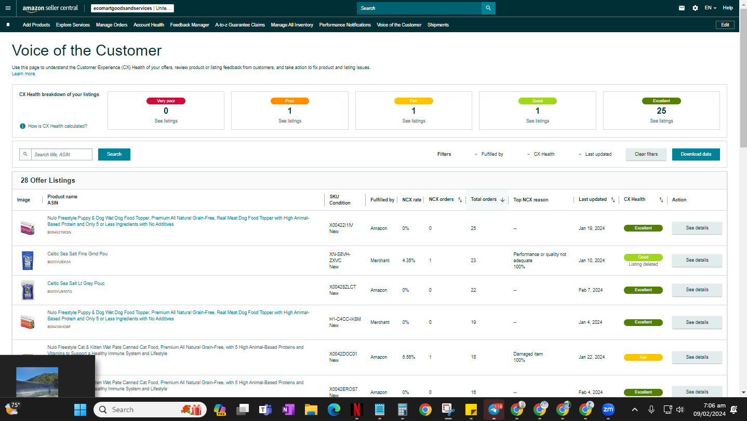Sort listings by NCX orders column arrows

tap(460, 200)
